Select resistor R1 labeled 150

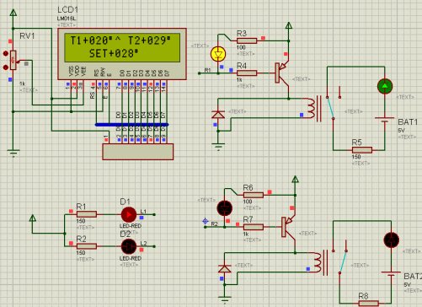coord(87,214)
